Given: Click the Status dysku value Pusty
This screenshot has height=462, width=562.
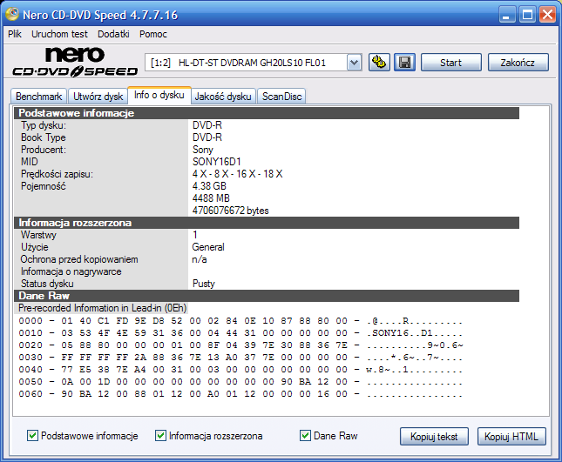Looking at the screenshot, I should [x=204, y=284].
